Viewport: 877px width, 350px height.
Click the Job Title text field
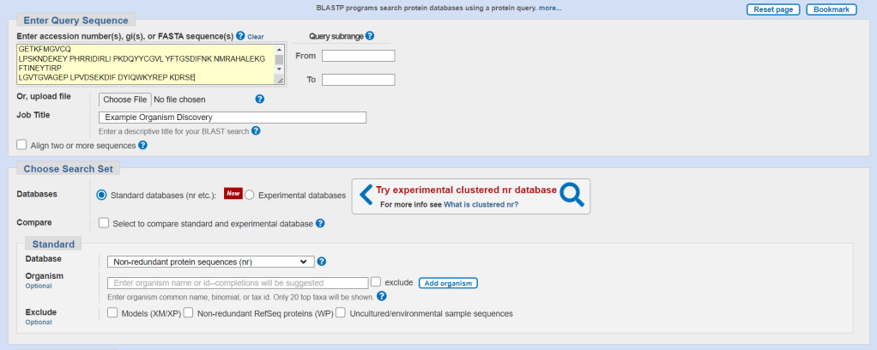point(233,118)
